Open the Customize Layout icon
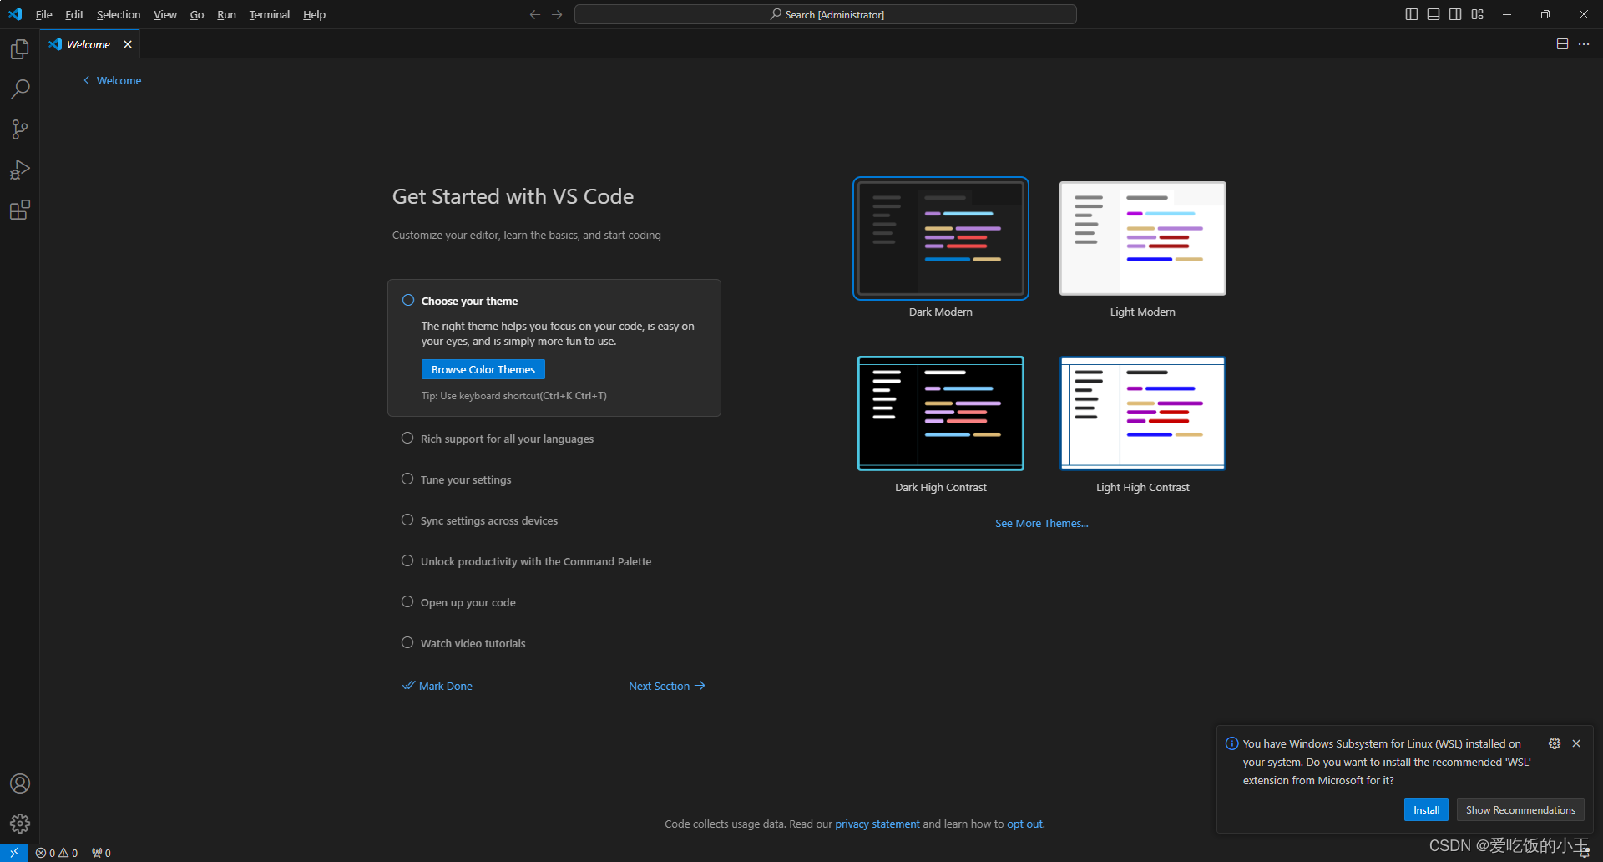The width and height of the screenshot is (1603, 862). pyautogui.click(x=1478, y=14)
